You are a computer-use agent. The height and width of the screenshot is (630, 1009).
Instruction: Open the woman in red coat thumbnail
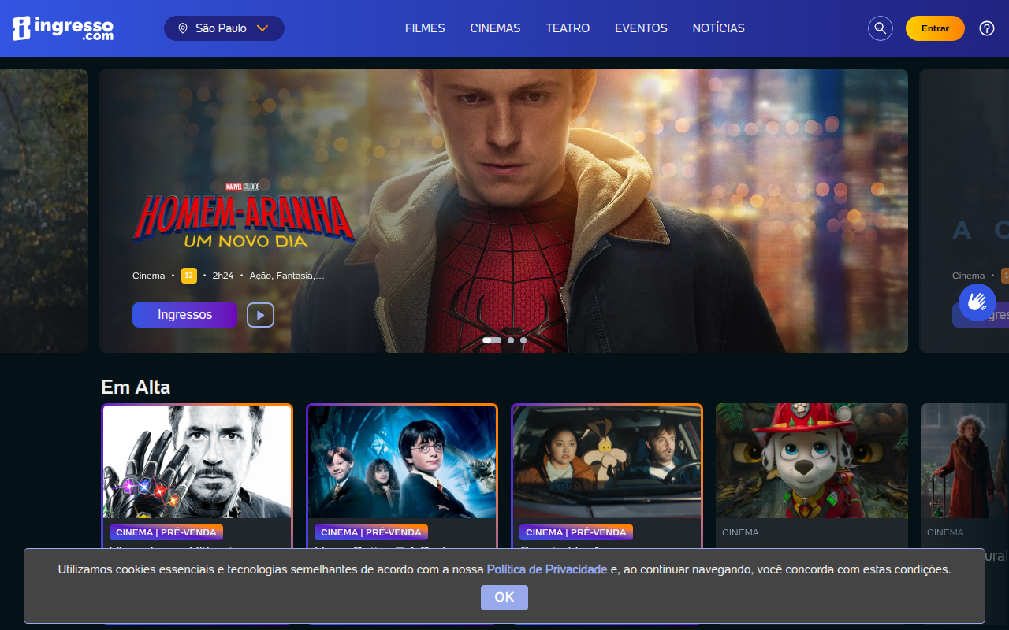tap(965, 461)
